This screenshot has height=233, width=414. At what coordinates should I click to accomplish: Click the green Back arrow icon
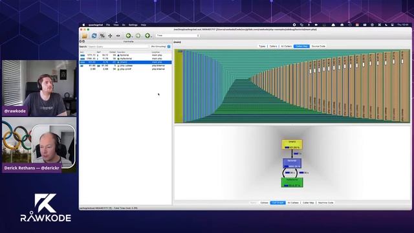click(128, 36)
